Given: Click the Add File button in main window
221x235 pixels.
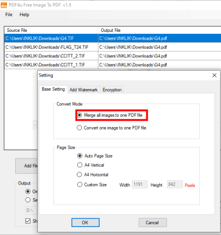Looking at the screenshot, I should [x=27, y=166].
